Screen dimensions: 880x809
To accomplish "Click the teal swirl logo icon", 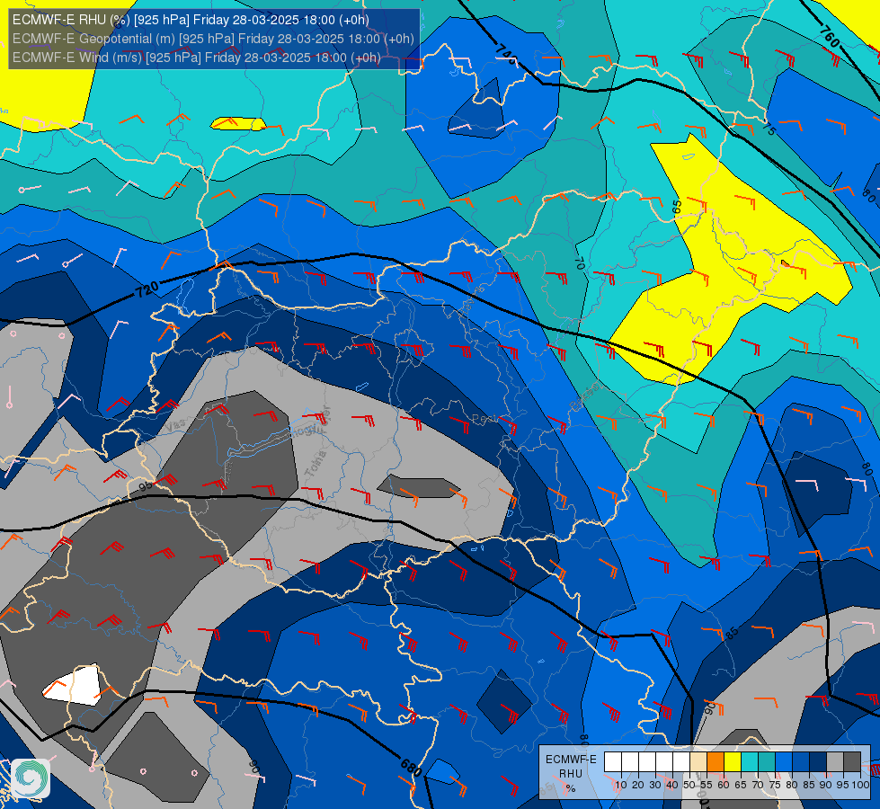I will click(x=31, y=778).
